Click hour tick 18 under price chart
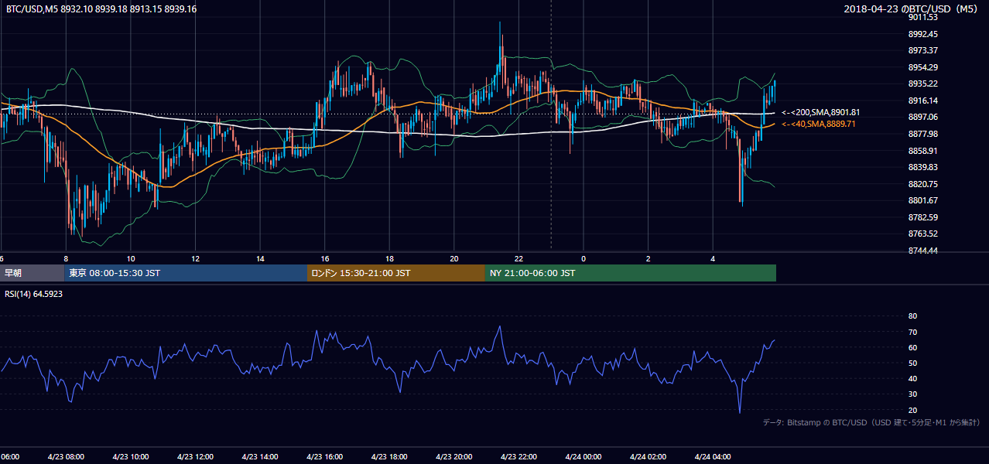The image size is (989, 464). (x=389, y=258)
